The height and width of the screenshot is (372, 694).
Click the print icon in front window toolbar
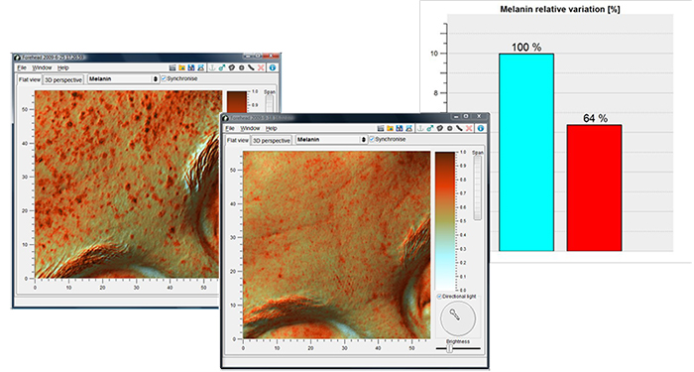(408, 128)
